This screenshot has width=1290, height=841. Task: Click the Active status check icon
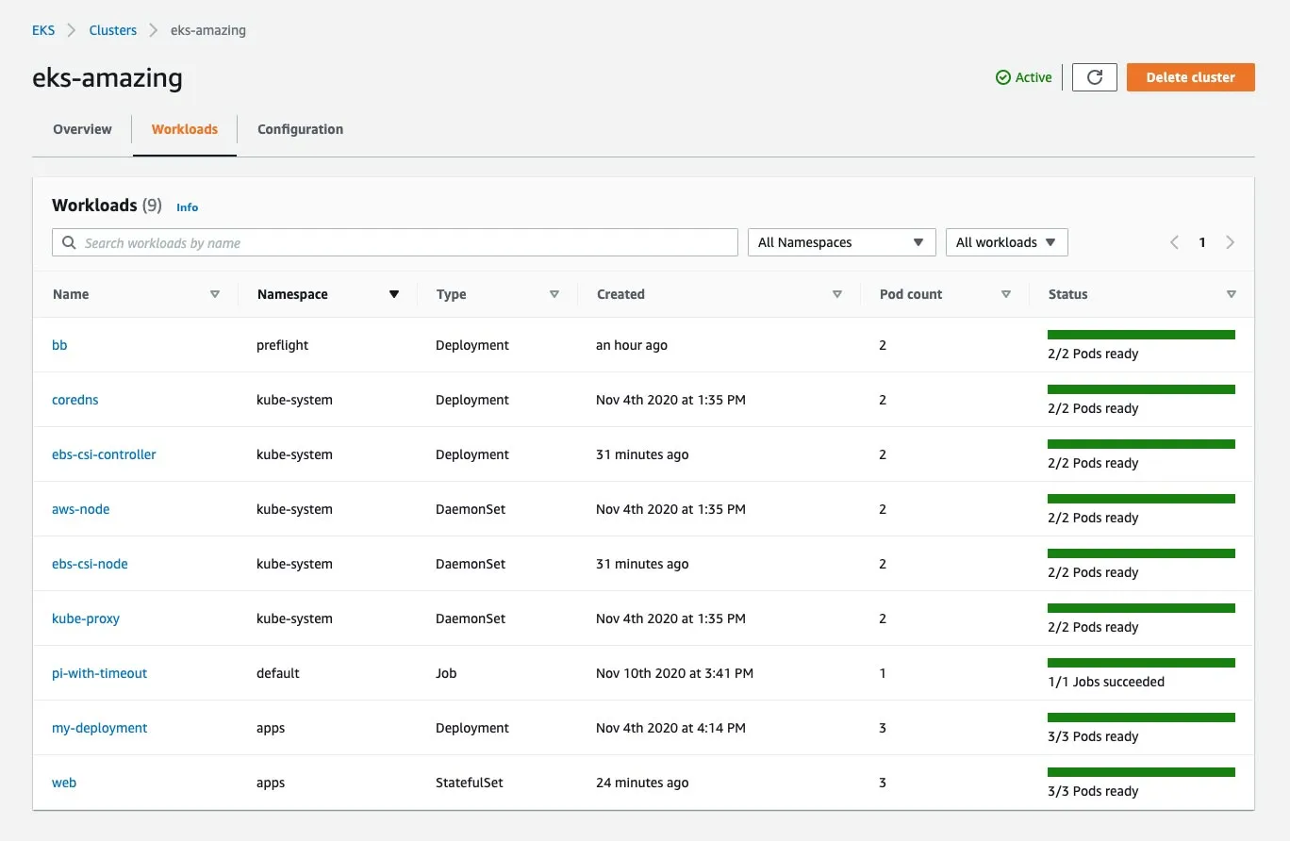pyautogui.click(x=1002, y=77)
